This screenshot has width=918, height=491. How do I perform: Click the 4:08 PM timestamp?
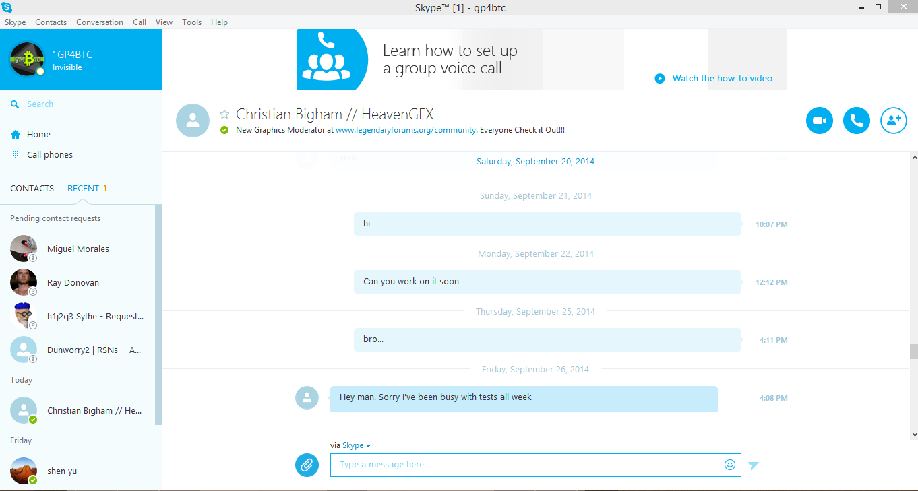(774, 398)
